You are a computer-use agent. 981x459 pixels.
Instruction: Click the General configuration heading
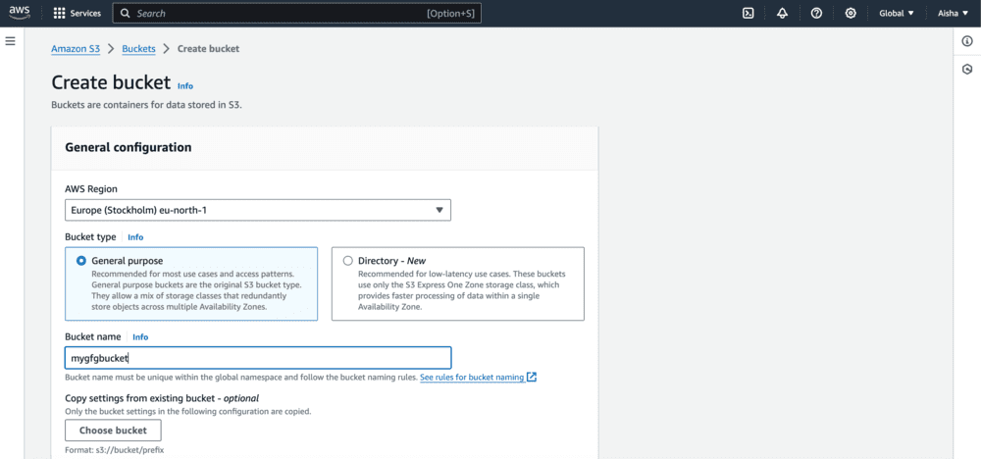(x=129, y=147)
